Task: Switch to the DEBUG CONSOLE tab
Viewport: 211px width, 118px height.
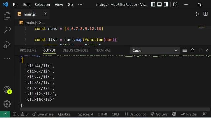Action: point(75,50)
